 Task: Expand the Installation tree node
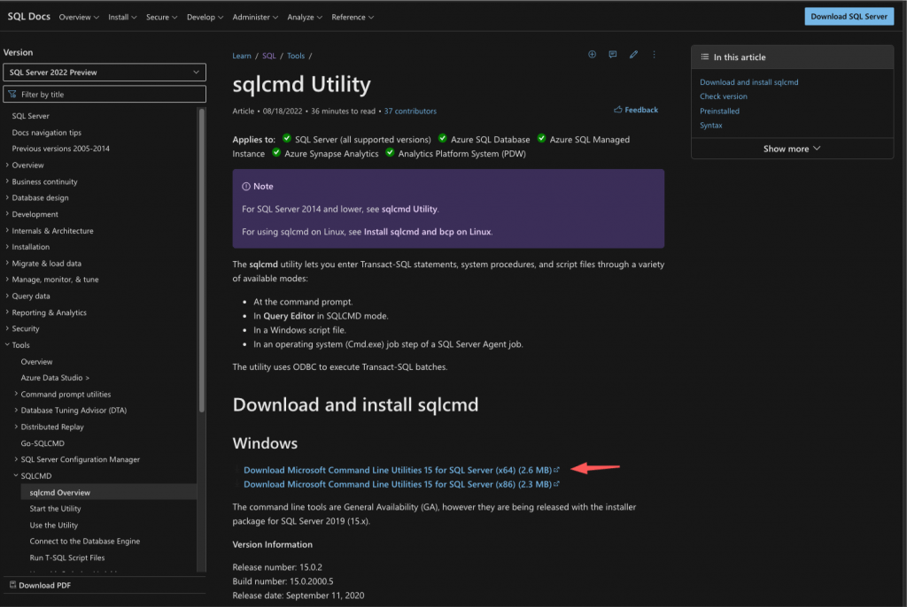[7, 246]
